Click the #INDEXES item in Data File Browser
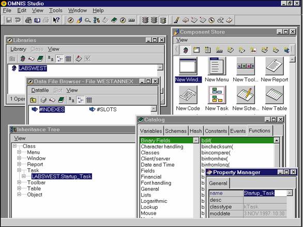 click(x=52, y=109)
